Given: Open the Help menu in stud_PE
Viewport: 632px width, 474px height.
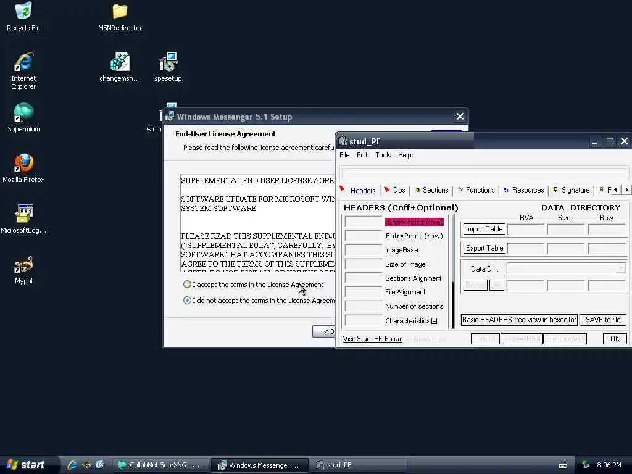Looking at the screenshot, I should [x=405, y=155].
